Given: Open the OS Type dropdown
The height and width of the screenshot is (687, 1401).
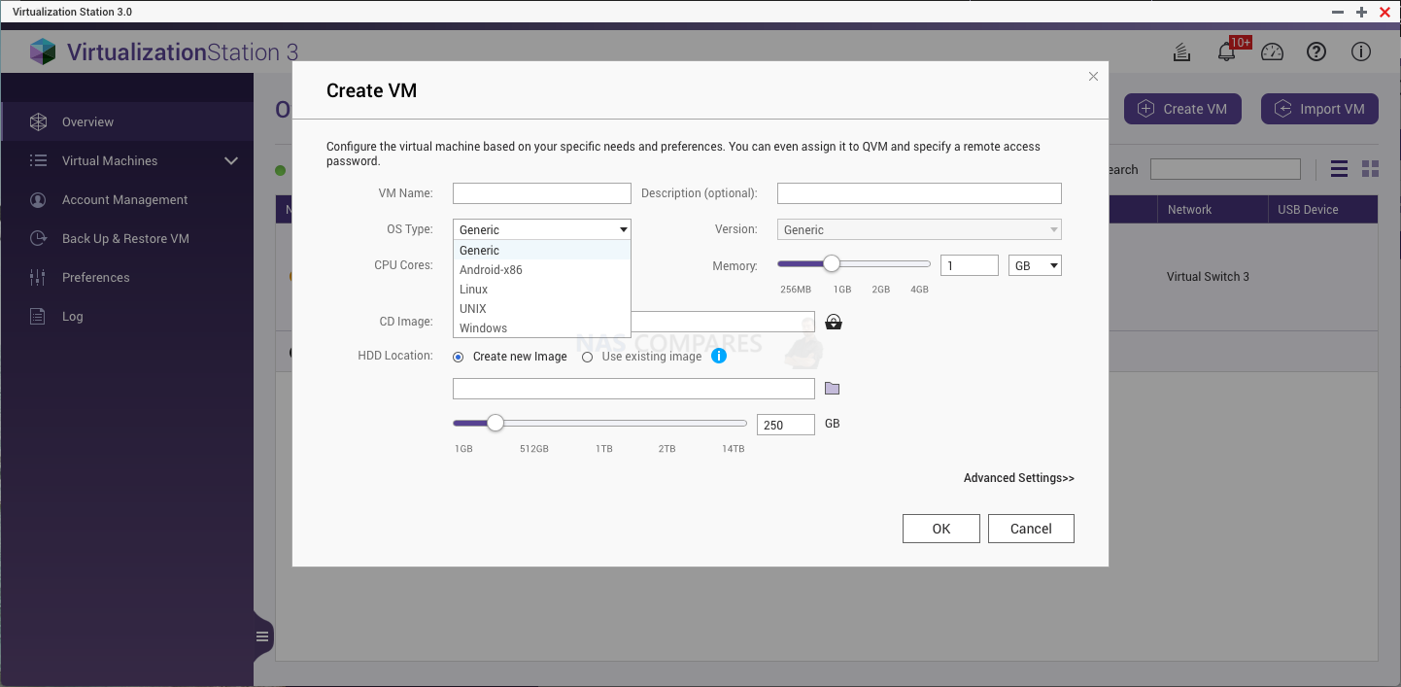Looking at the screenshot, I should click(542, 229).
